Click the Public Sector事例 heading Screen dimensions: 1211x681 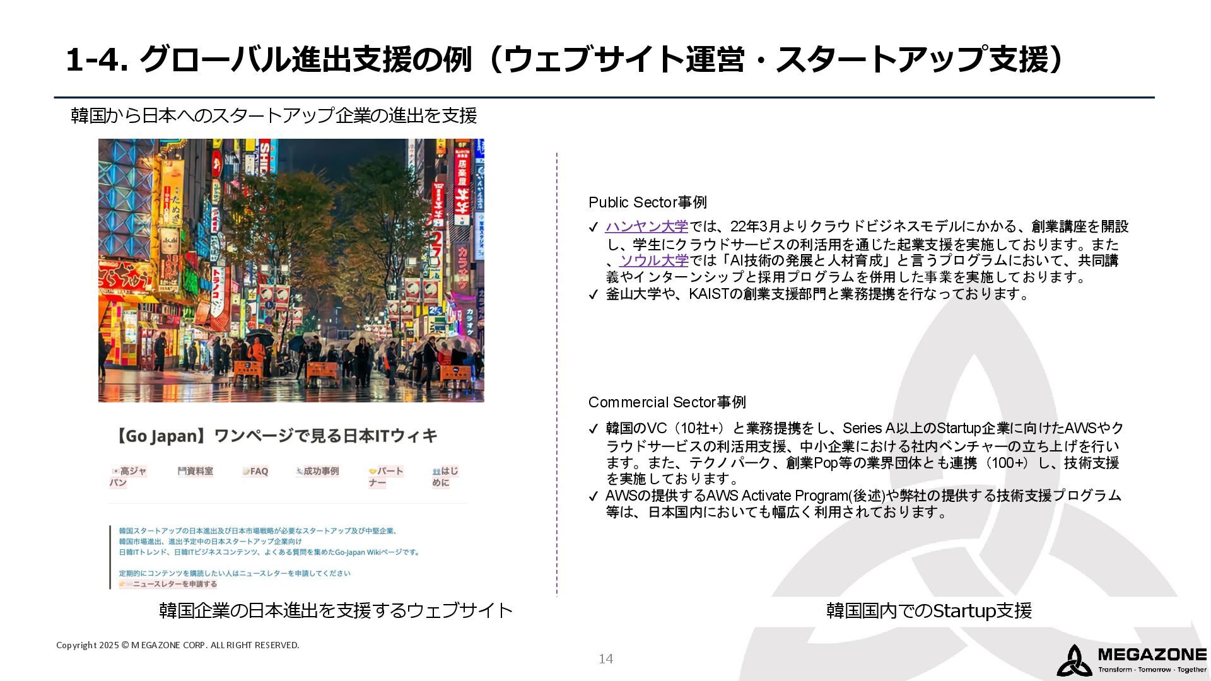pos(647,202)
